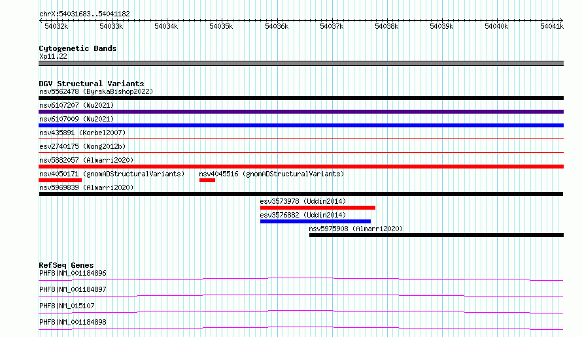Click the thin red line under esv2740175

pos(301,152)
